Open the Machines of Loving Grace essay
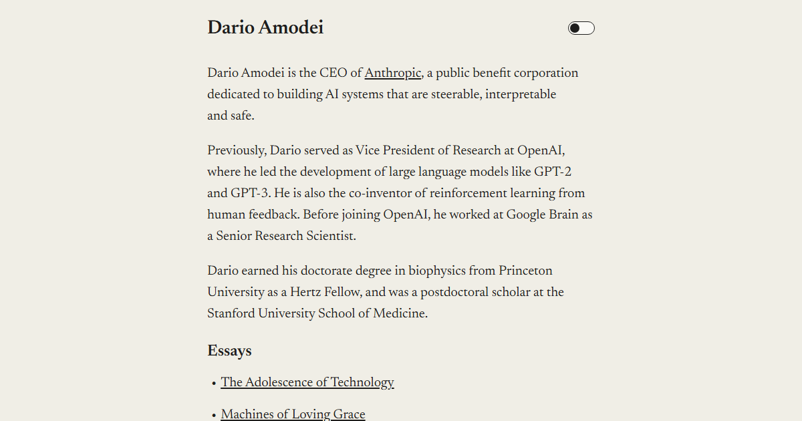 click(x=293, y=414)
